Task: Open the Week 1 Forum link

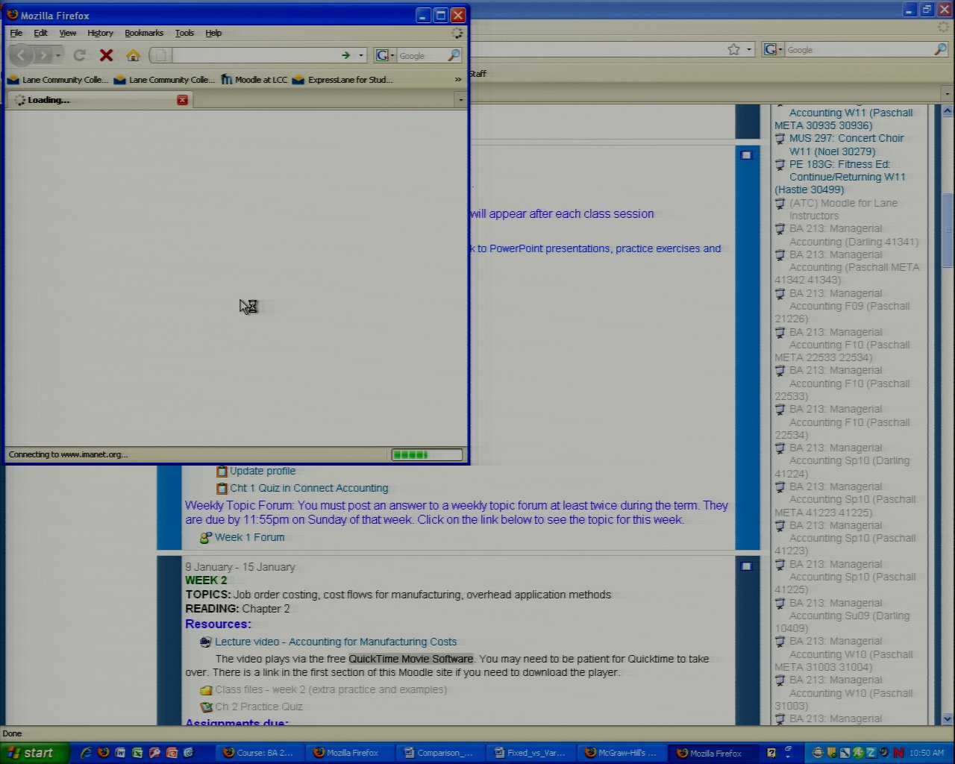Action: point(249,537)
